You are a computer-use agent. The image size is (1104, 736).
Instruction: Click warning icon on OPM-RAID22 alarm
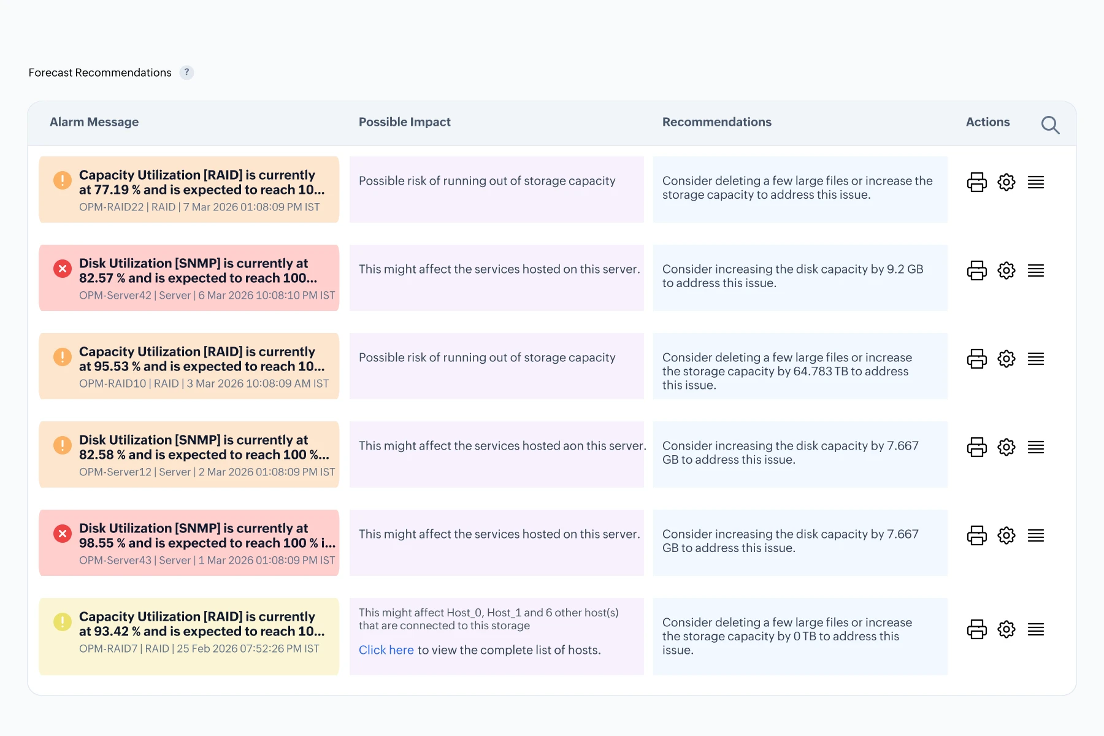[62, 180]
